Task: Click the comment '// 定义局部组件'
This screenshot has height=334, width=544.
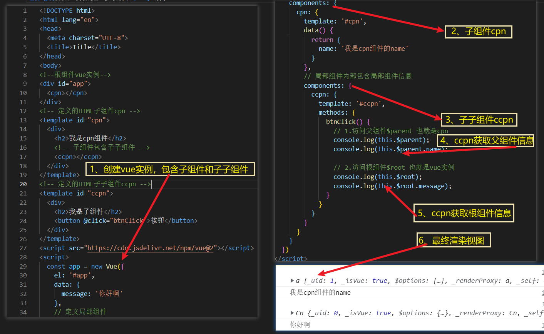Action: 80,312
